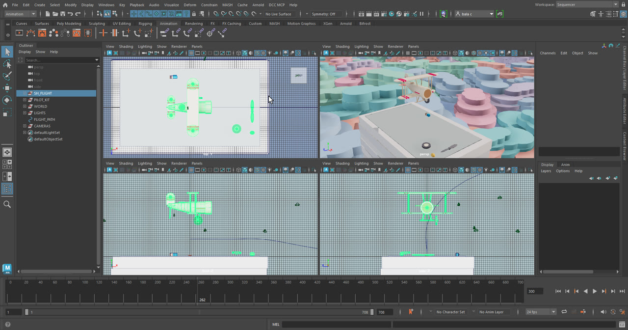Click the Pause viewport icon
The height and width of the screenshot is (330, 628).
(421, 14)
